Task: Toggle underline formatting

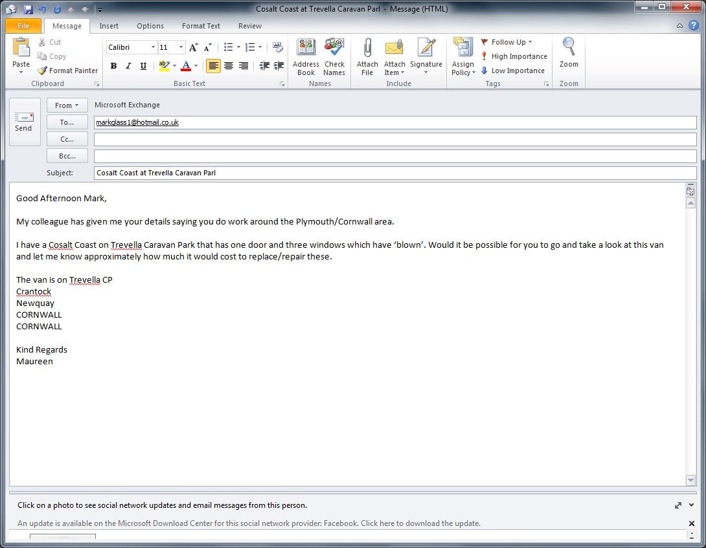Action: (143, 66)
